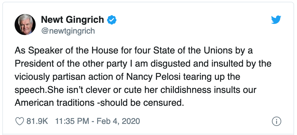Click the words "American traditions"
The image size is (297, 135).
(54, 103)
